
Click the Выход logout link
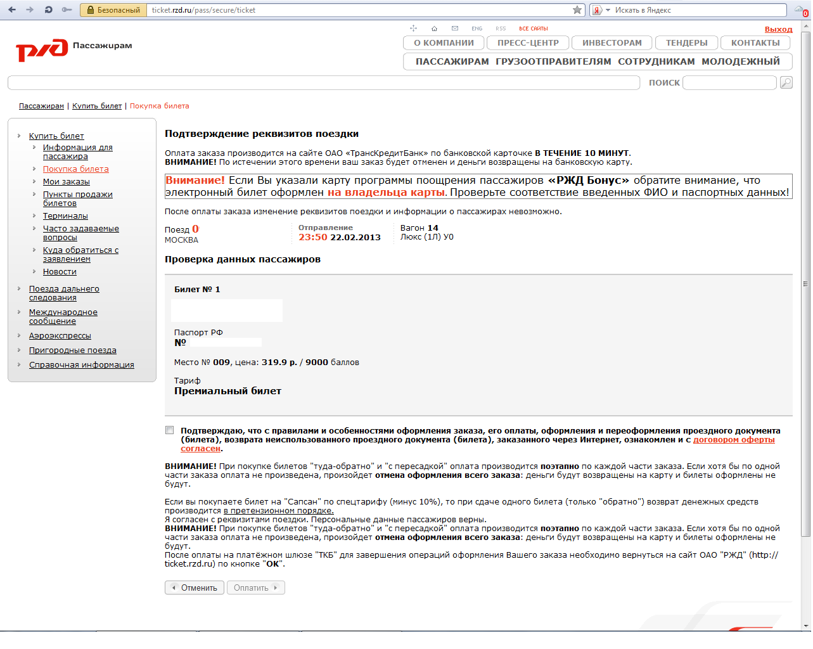778,29
